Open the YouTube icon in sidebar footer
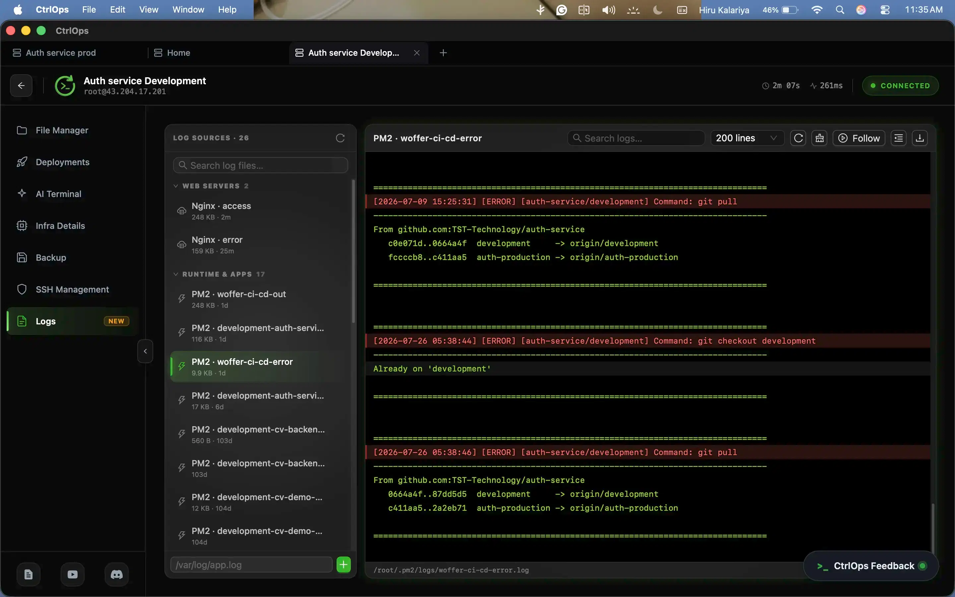 [x=73, y=574]
